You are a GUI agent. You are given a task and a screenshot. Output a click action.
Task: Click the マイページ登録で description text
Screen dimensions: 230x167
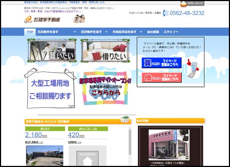point(172,47)
